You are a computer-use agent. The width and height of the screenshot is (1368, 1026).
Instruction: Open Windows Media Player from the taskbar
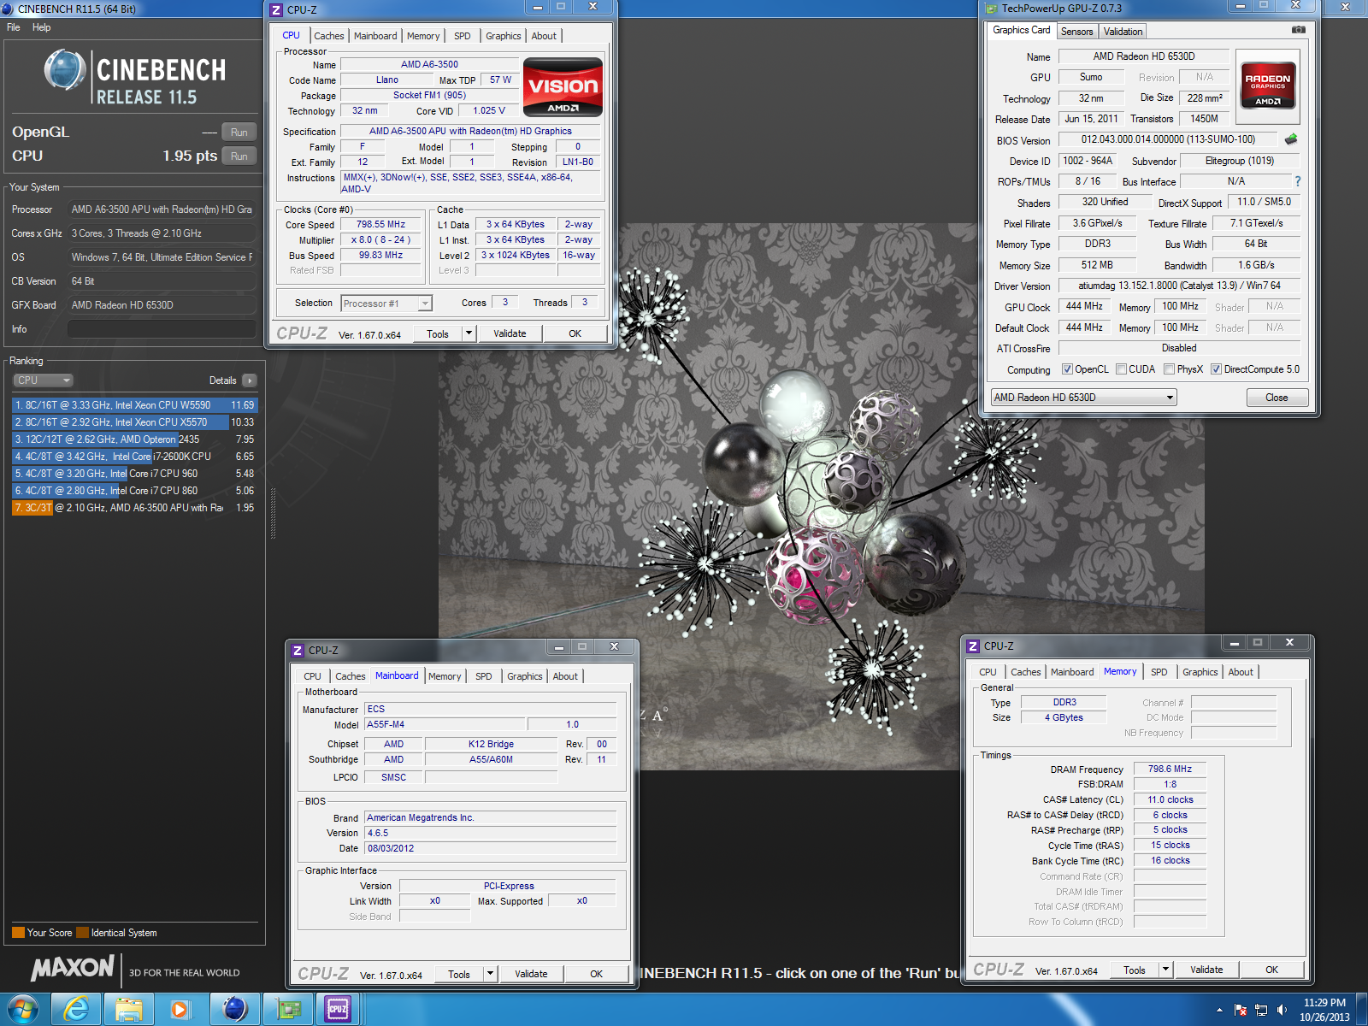coord(180,1010)
